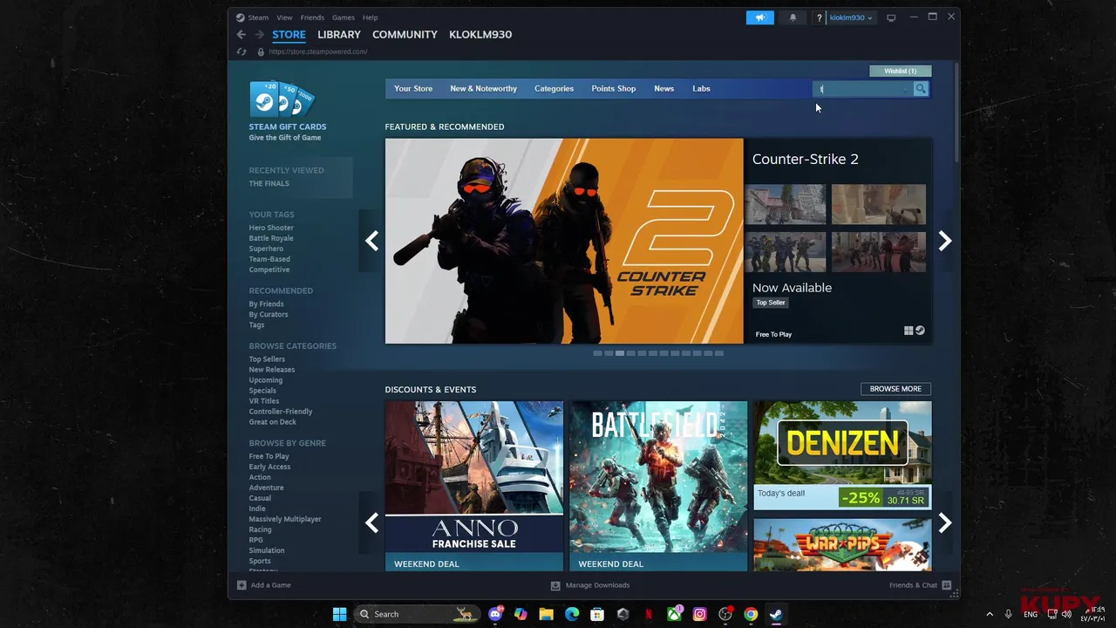Open recommendations By Curators
The height and width of the screenshot is (628, 1116).
(268, 315)
